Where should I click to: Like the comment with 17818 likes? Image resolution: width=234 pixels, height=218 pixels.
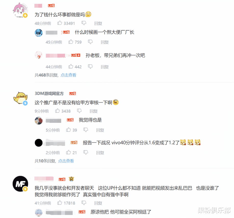coord(60,203)
